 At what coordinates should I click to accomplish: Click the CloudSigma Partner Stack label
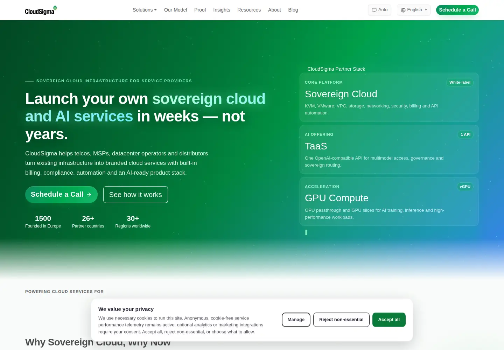pos(336,69)
